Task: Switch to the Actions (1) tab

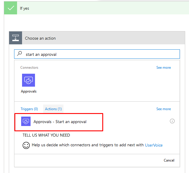Action: [53, 109]
